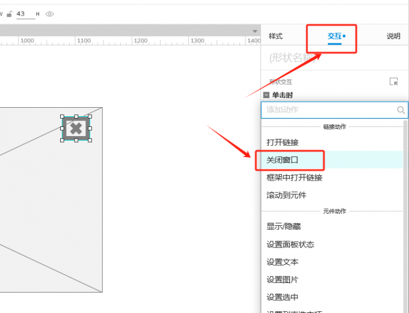Viewport: 409px width, 313px height.
Task: Choose the 设置图片 action
Action: point(332,279)
